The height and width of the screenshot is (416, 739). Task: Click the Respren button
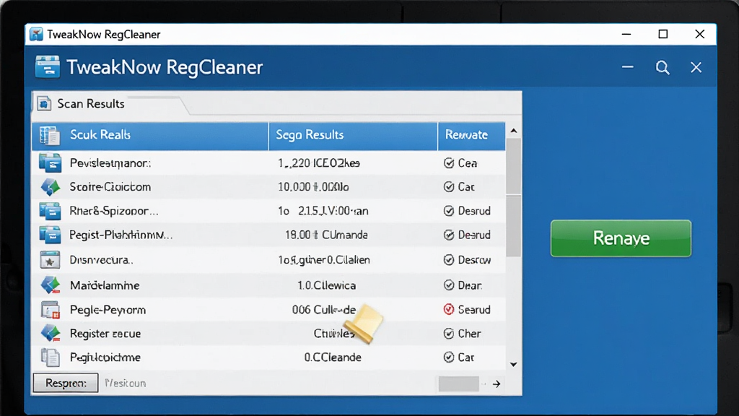point(66,383)
